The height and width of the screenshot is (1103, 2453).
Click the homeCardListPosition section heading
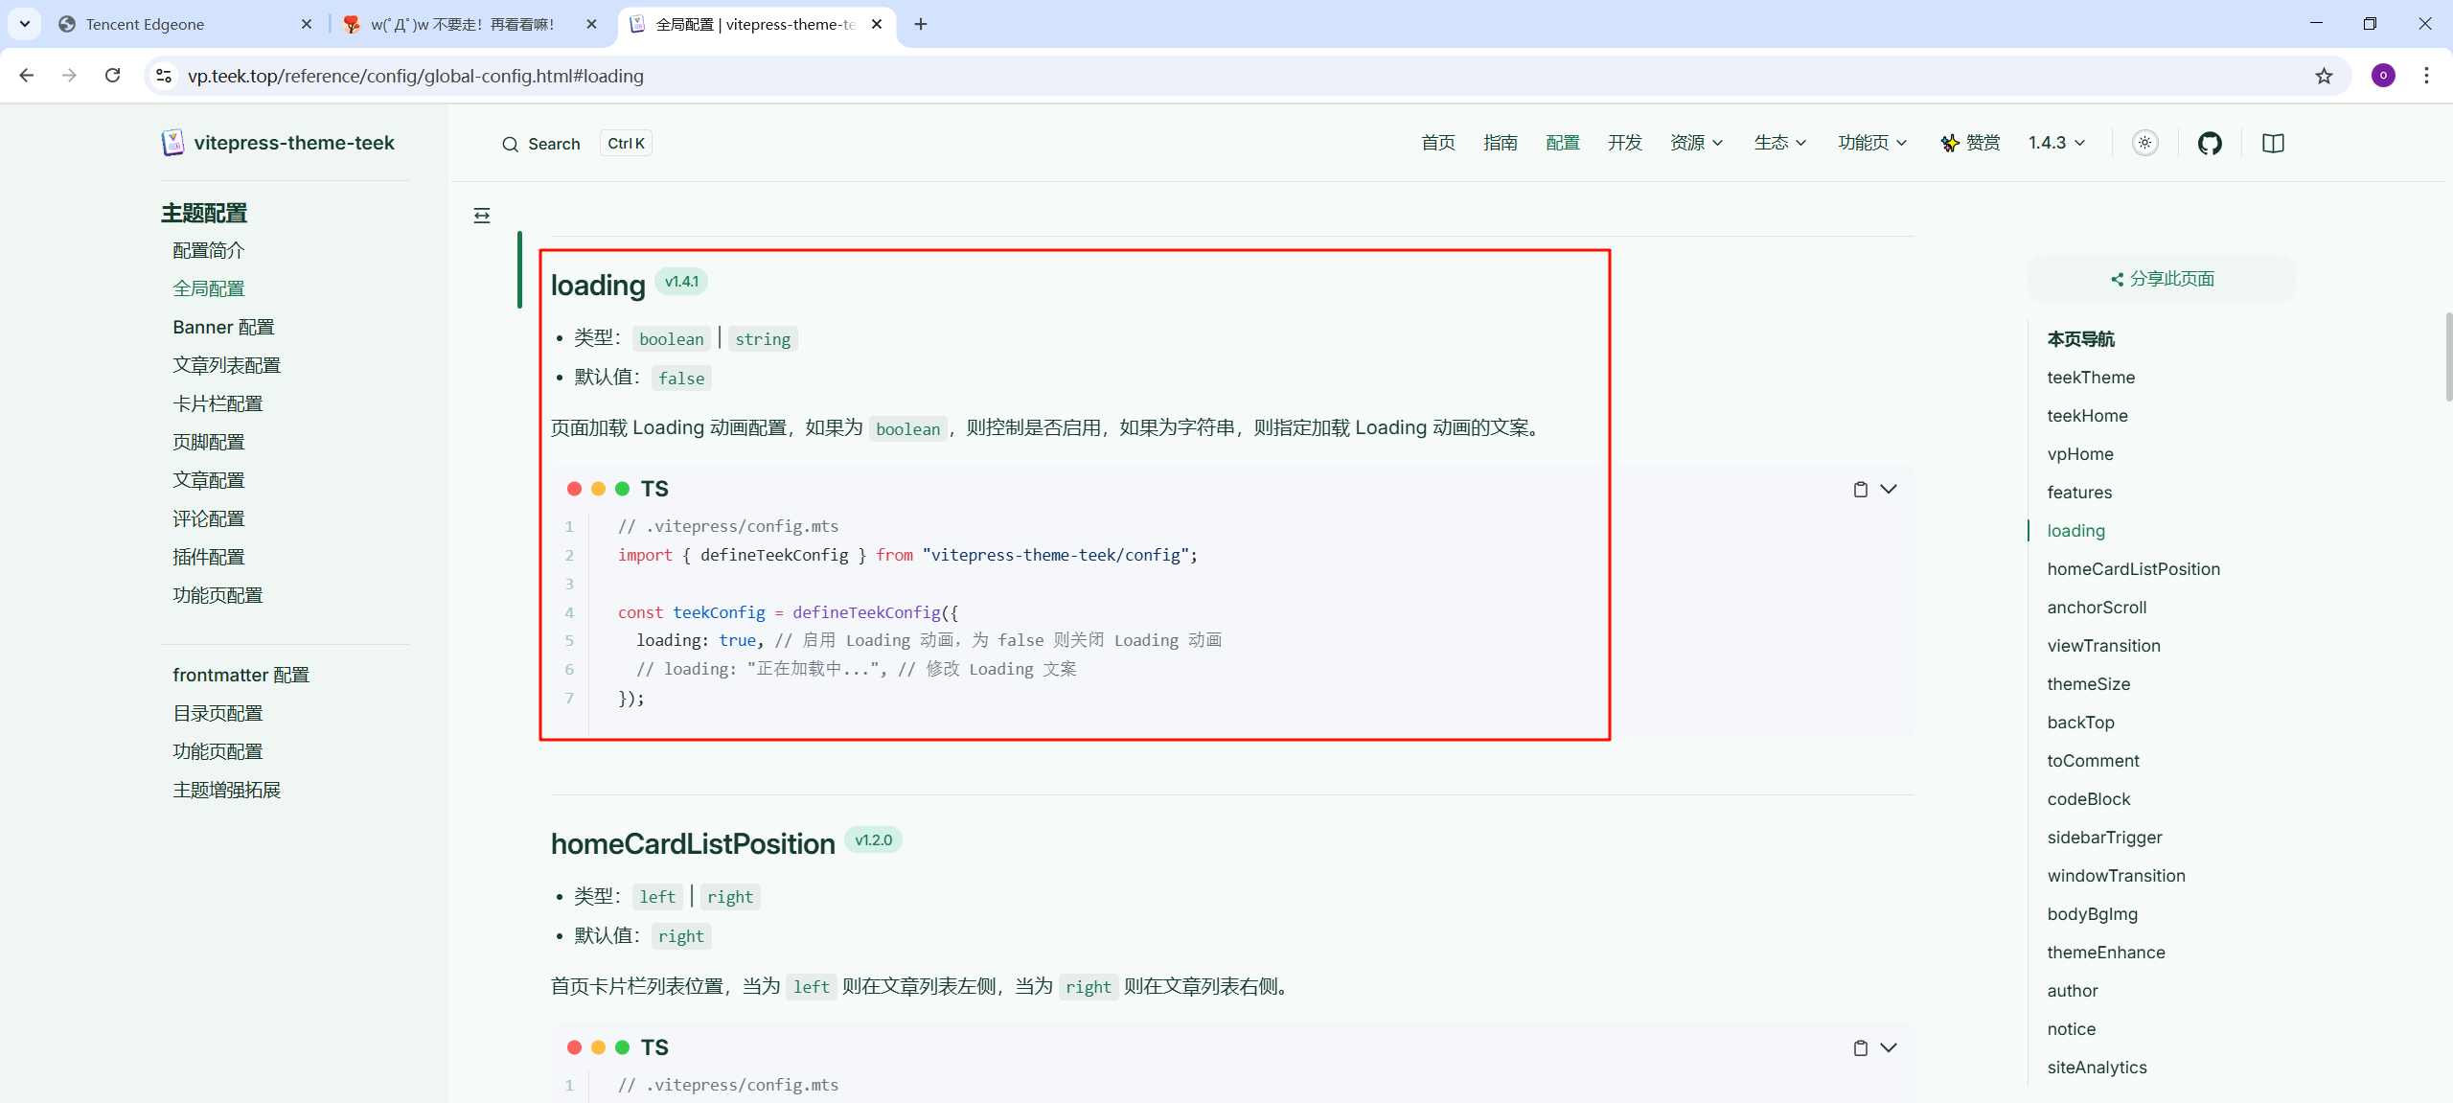coord(693,843)
